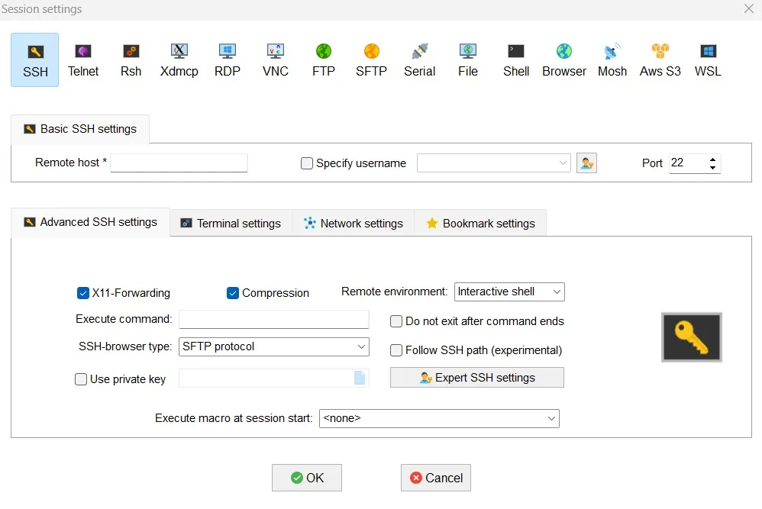Viewport: 762px width, 509px height.
Task: Open the Basic SSH settings tab
Action: 80,129
